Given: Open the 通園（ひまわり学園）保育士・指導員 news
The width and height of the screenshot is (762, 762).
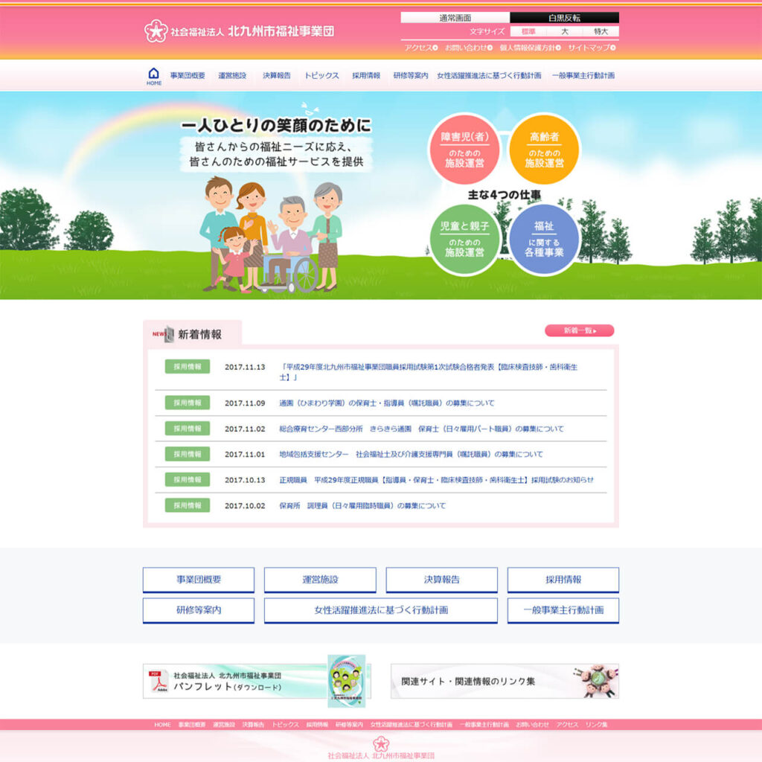Looking at the screenshot, I should (x=386, y=403).
